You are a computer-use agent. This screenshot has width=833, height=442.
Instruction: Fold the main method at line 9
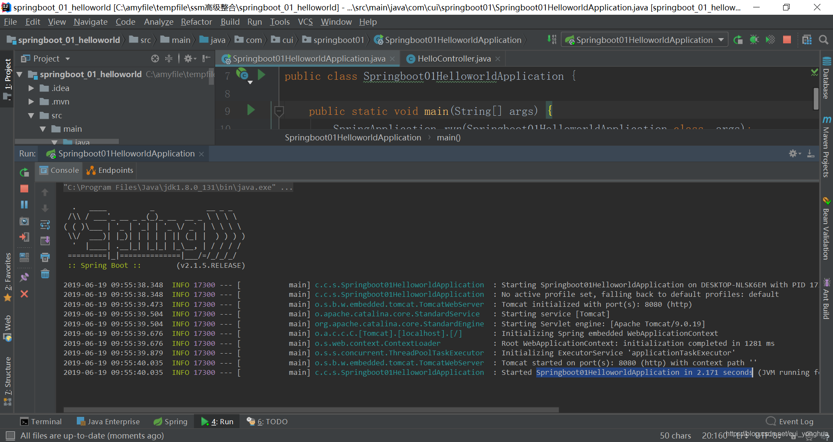click(279, 111)
